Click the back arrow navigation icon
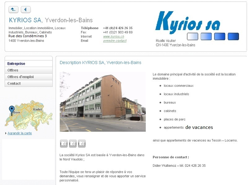The width and height of the screenshot is (251, 185). tap(26, 10)
